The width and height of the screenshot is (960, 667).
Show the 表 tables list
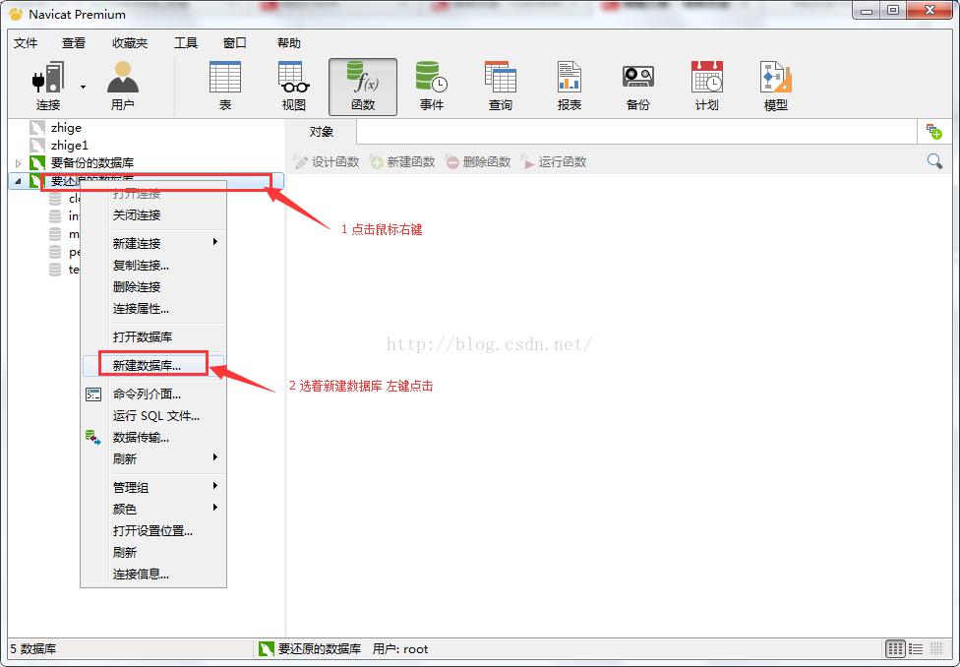[x=225, y=86]
